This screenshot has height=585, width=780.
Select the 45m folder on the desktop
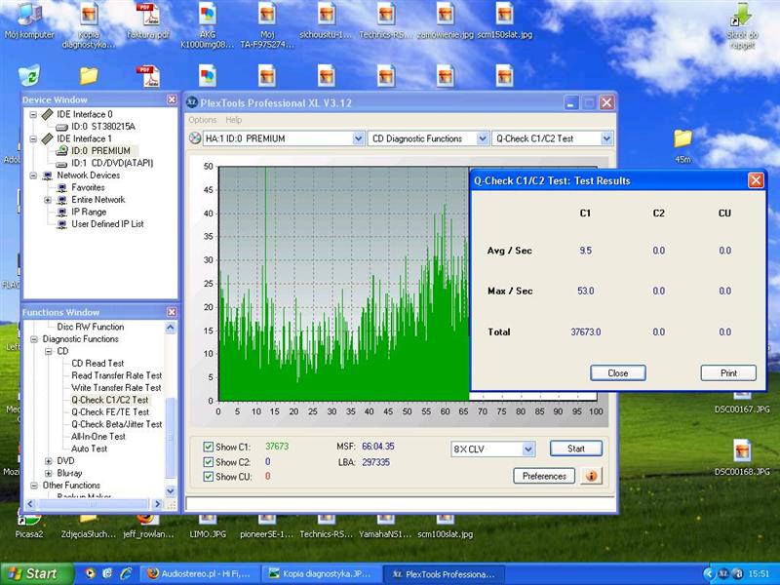pyautogui.click(x=683, y=145)
